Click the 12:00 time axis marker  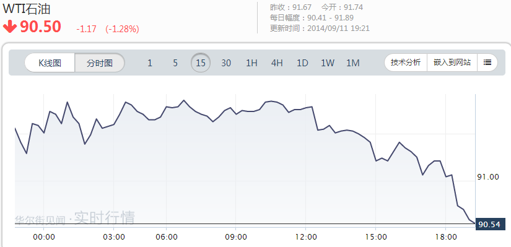pos(306,237)
